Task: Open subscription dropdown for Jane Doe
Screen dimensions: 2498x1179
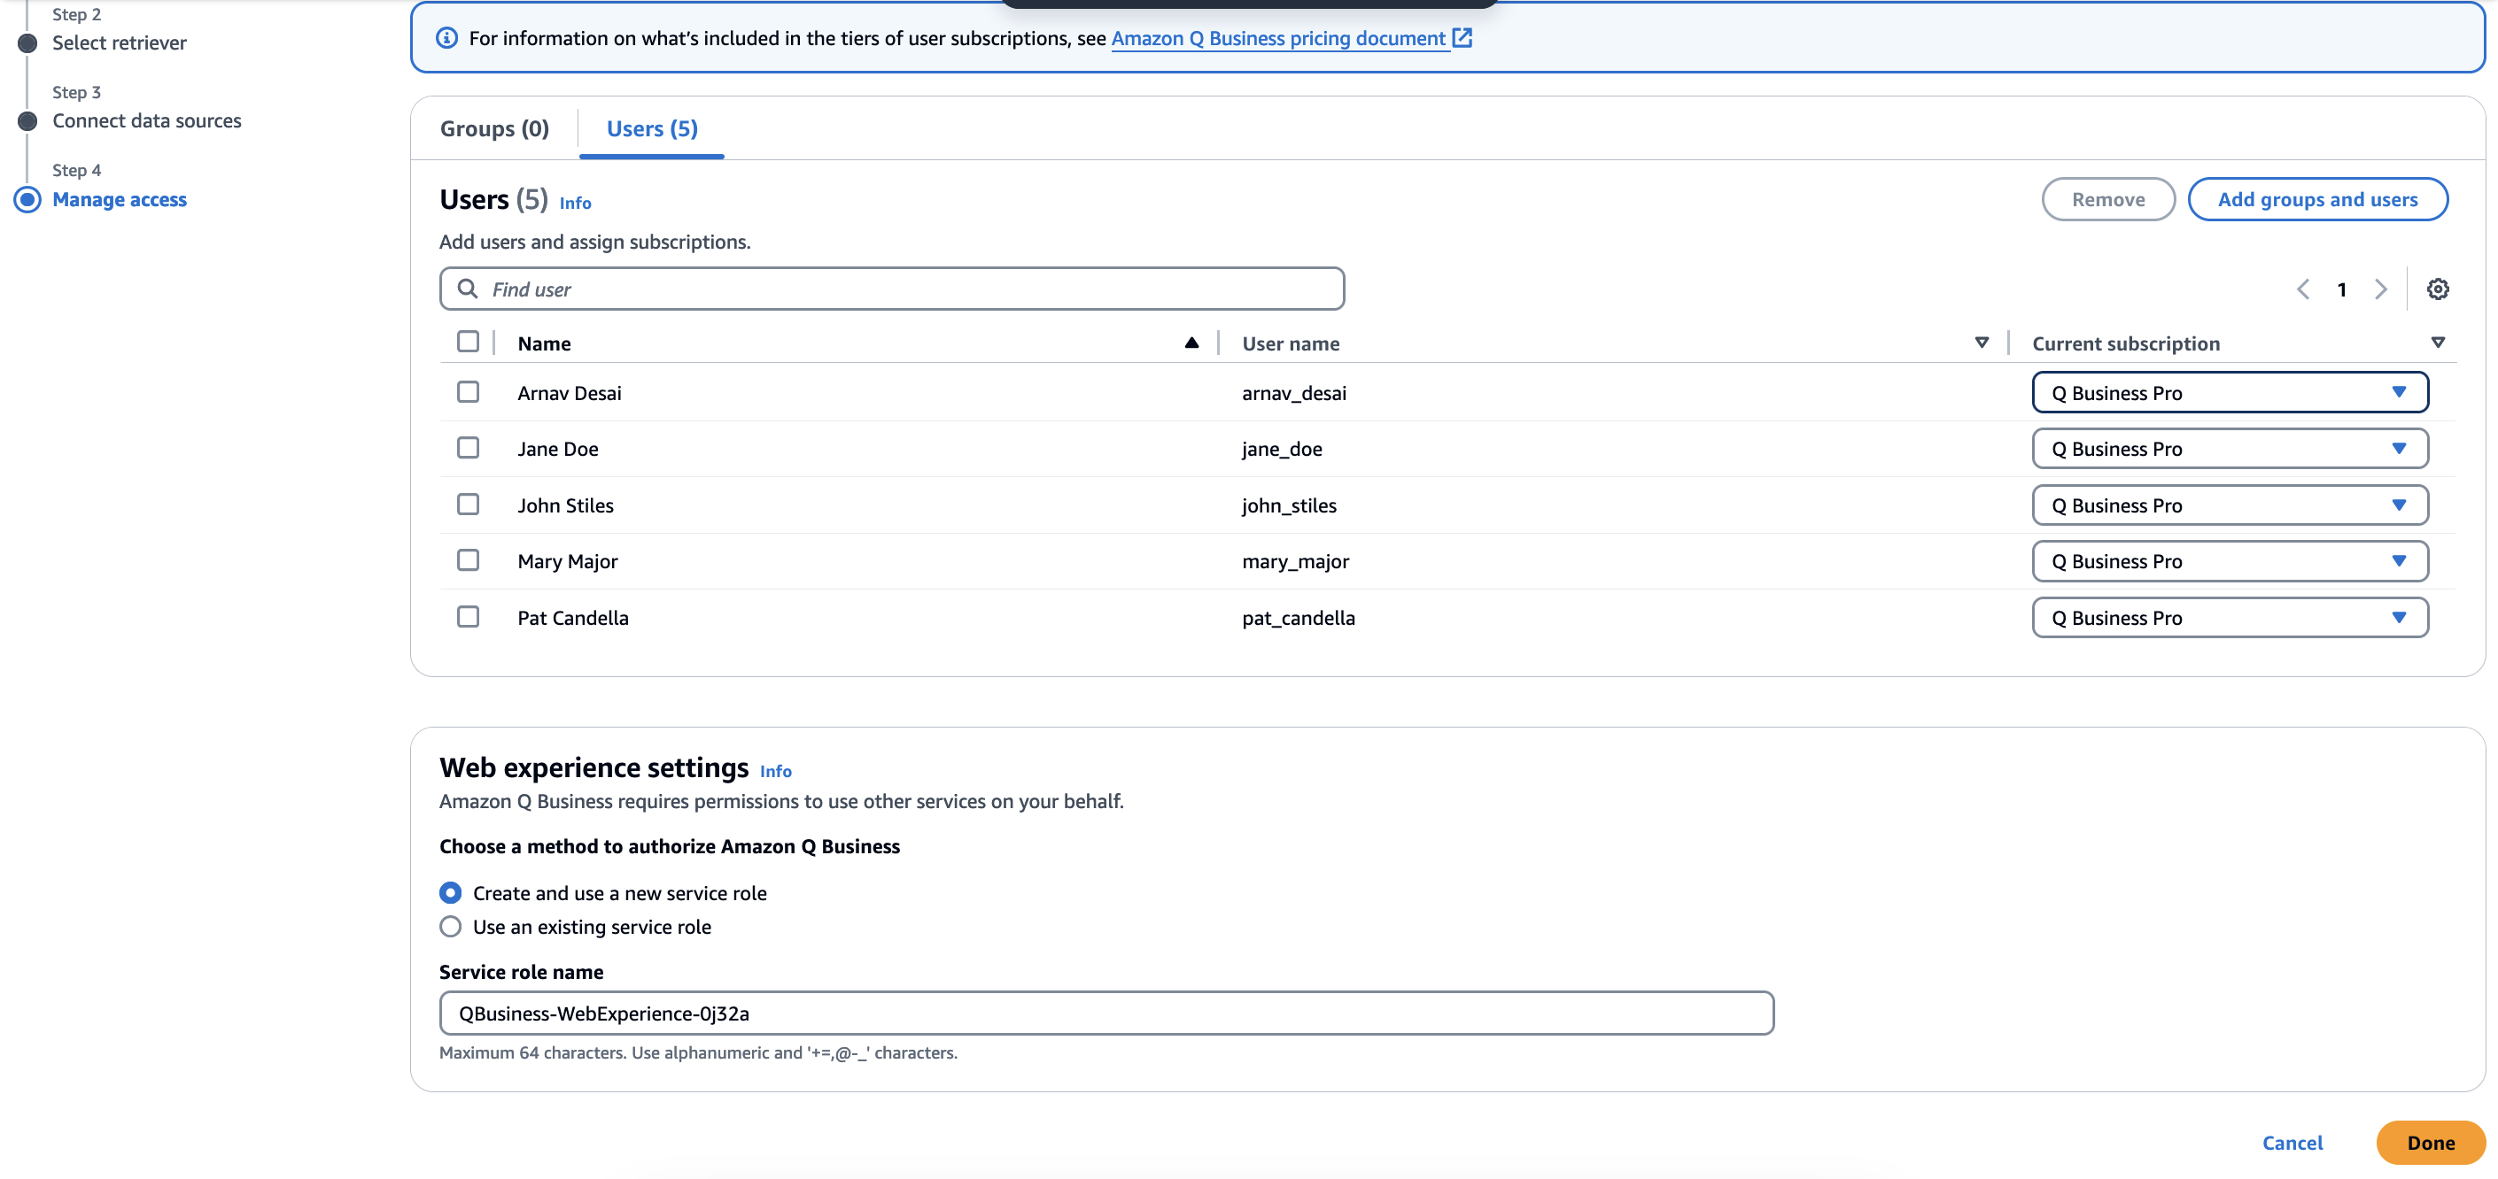Action: coord(2229,449)
